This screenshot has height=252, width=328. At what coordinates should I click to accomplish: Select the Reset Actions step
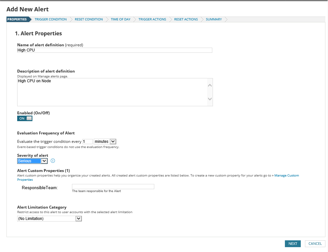coord(186,19)
